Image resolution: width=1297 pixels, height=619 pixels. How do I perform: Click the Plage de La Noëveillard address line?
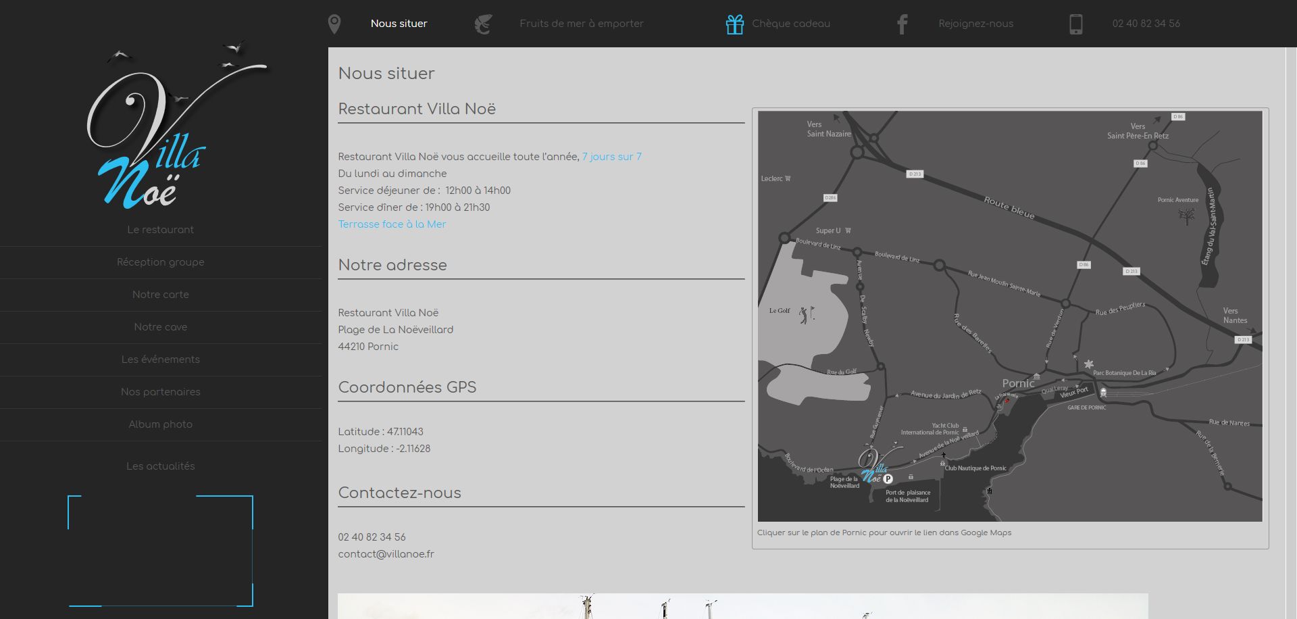click(x=395, y=330)
